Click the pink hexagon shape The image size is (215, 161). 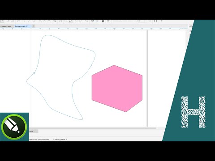click(x=117, y=89)
